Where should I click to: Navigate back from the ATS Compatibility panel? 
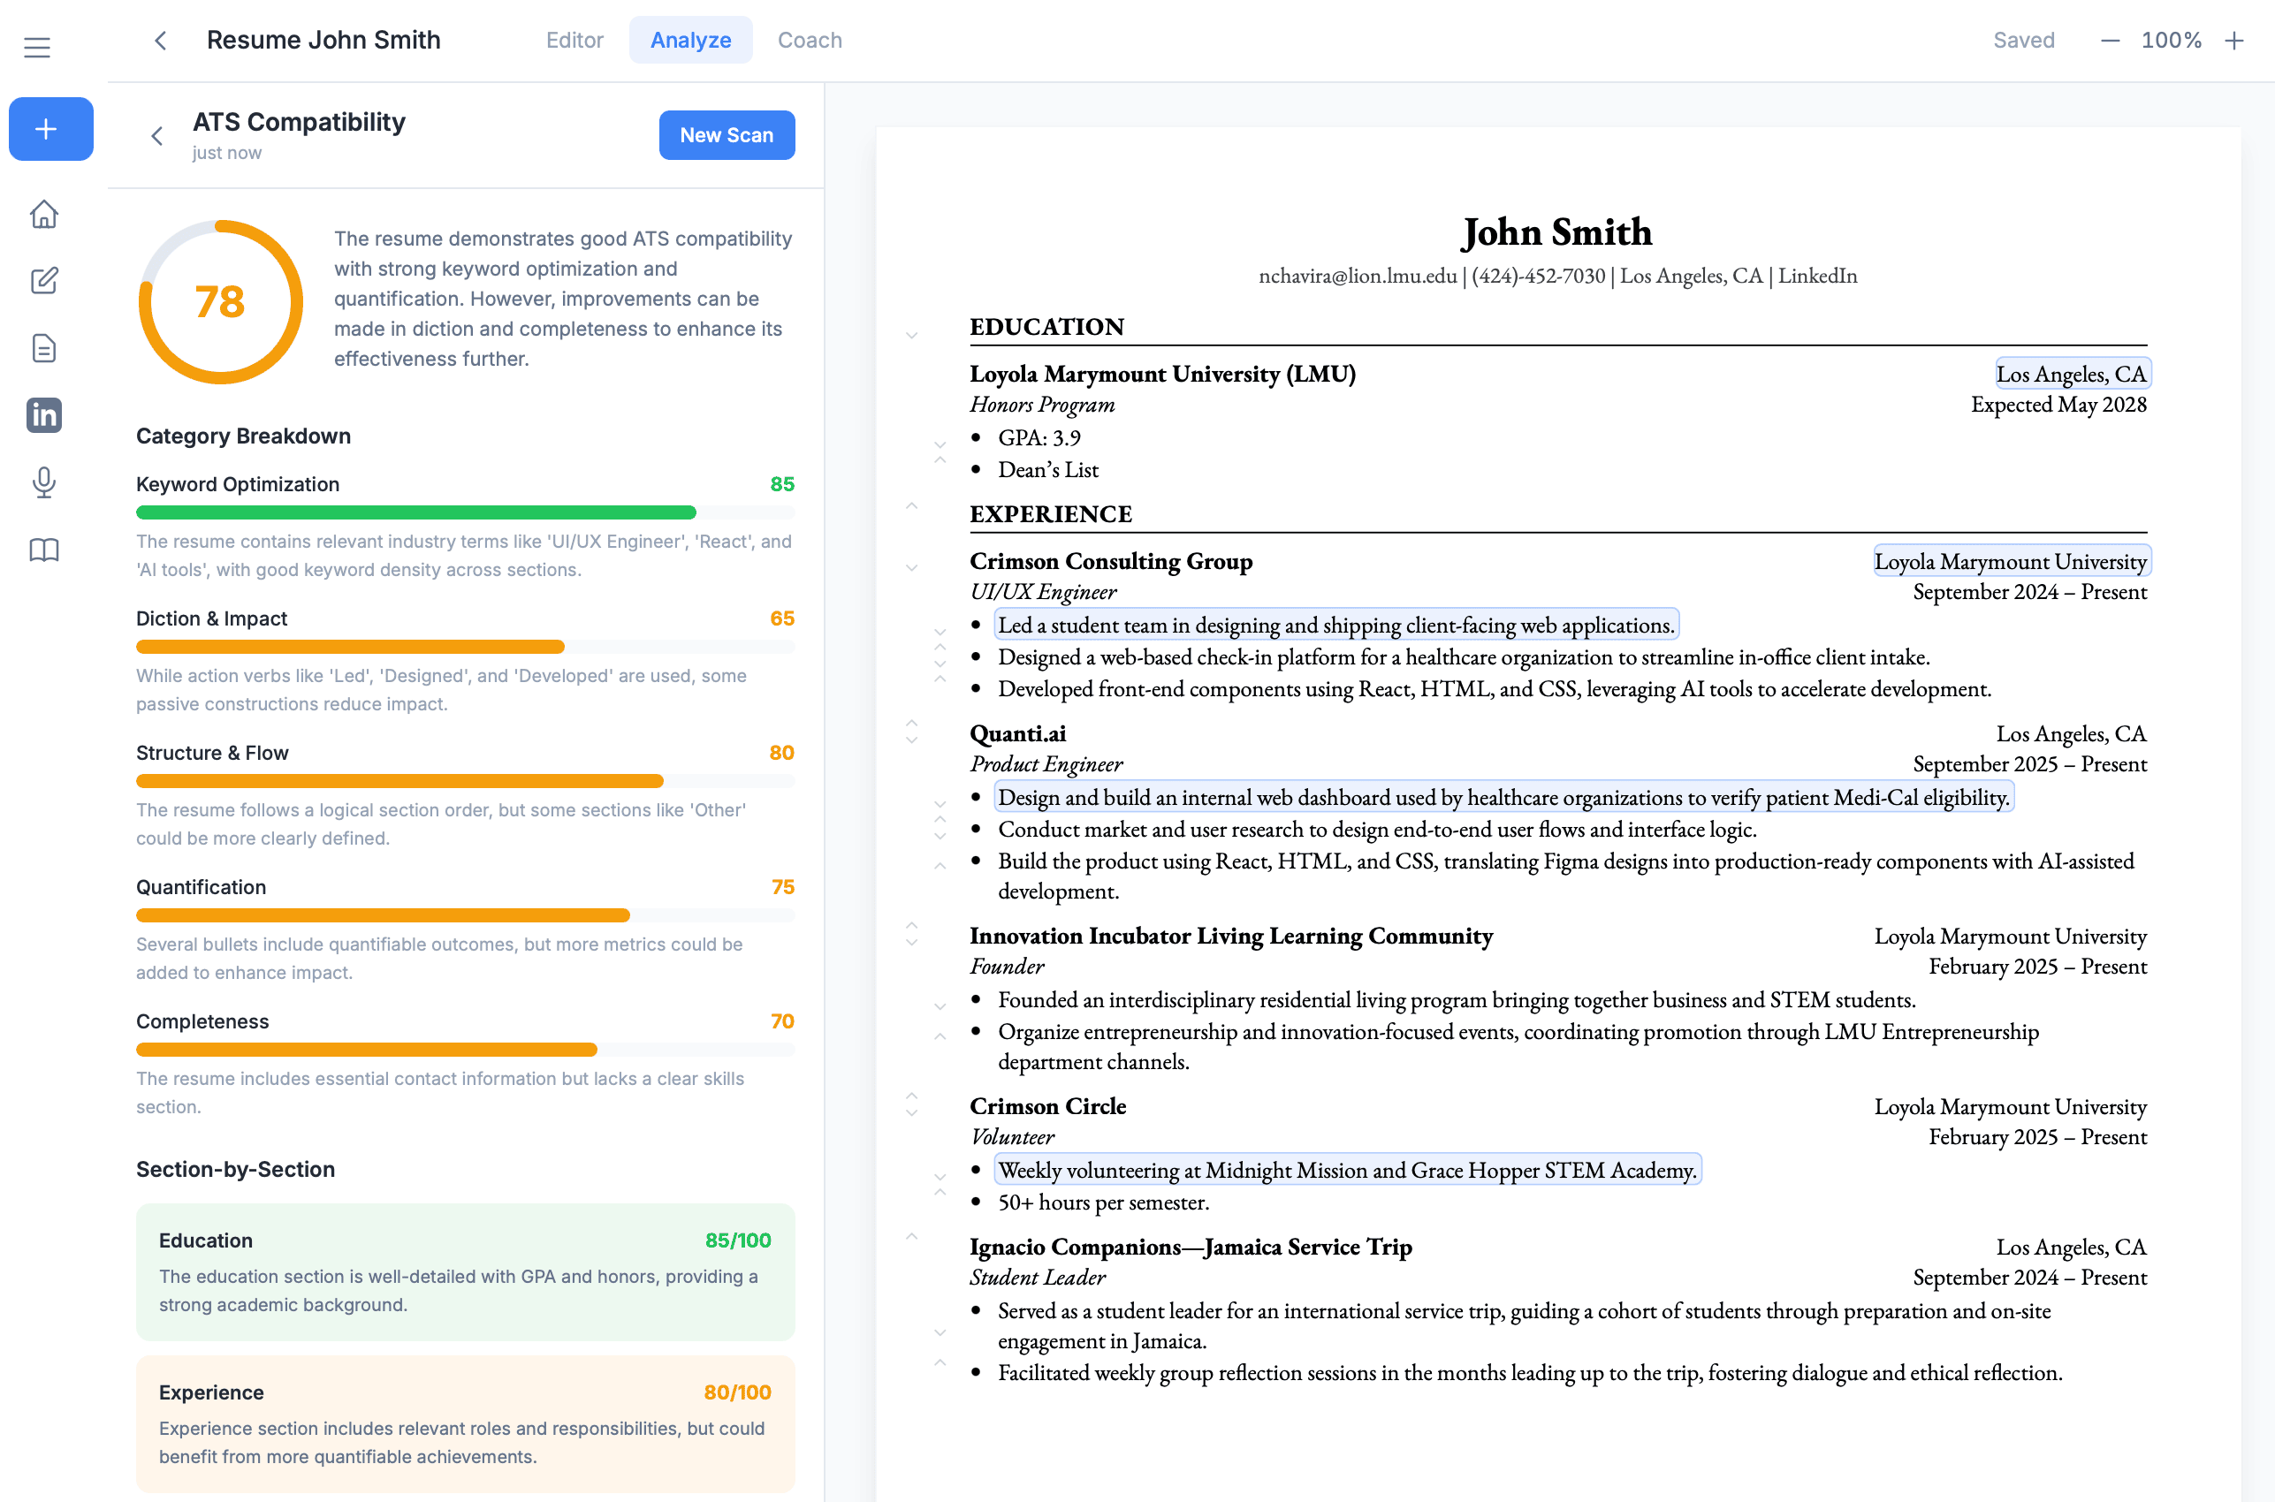157,135
